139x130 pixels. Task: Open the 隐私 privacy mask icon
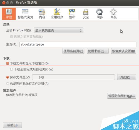72,14
